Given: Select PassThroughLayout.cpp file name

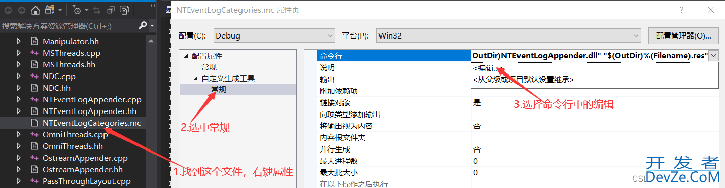Looking at the screenshot, I should coord(87,181).
